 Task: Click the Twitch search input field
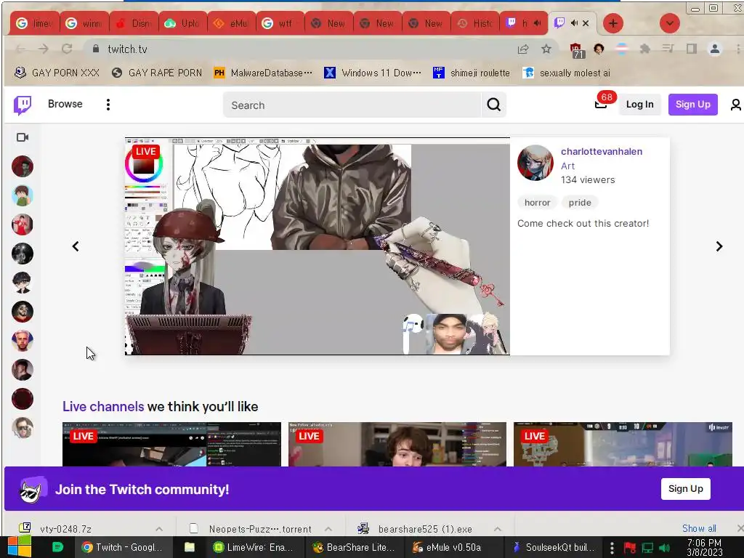click(352, 105)
